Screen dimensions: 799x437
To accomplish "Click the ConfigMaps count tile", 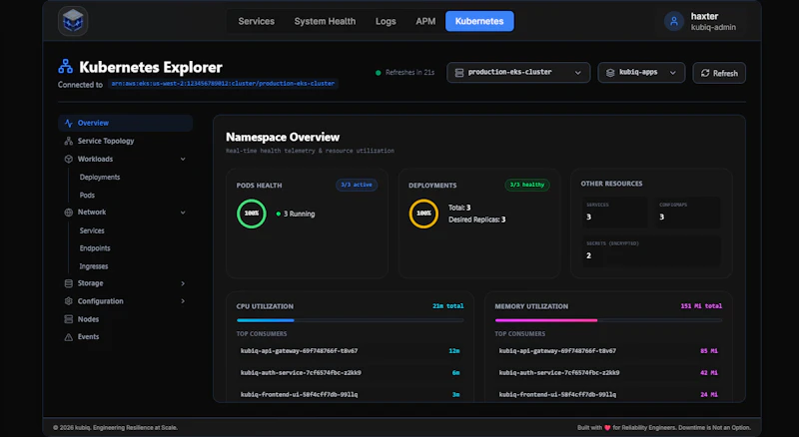I will point(688,212).
